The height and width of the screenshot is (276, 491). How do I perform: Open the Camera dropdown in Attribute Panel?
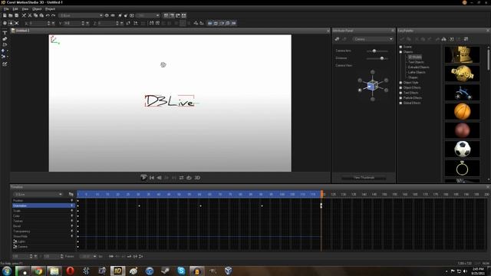click(x=373, y=39)
